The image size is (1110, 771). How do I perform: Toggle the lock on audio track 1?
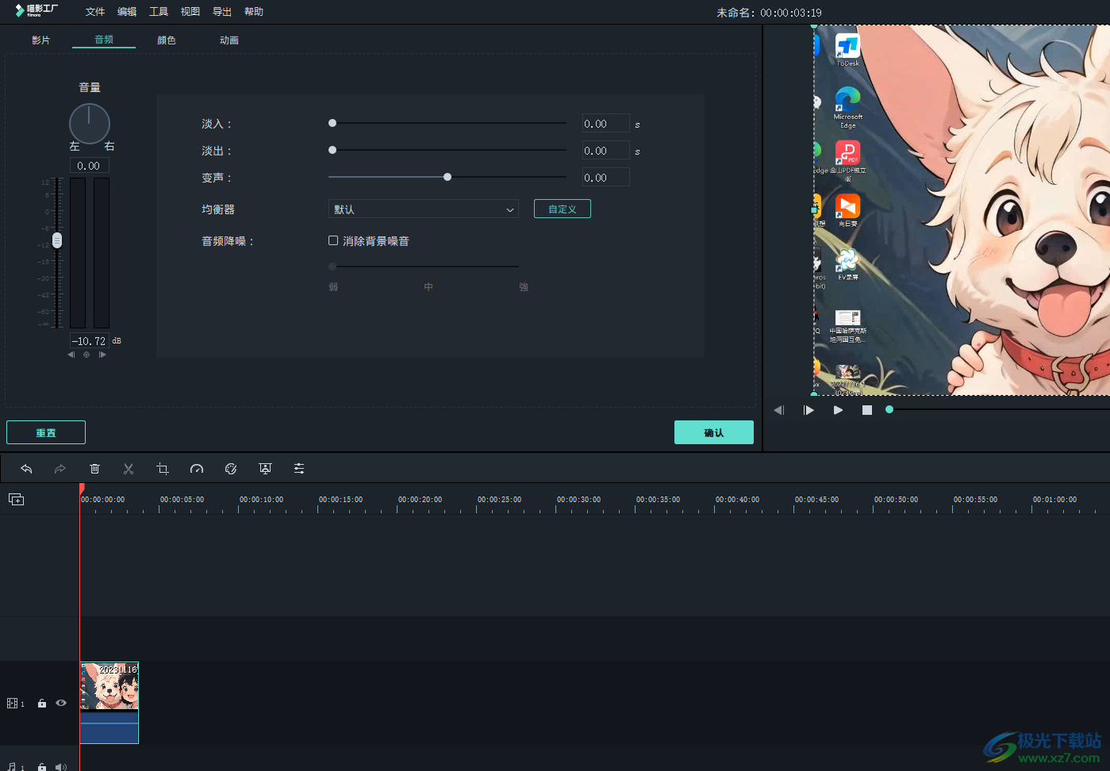click(42, 767)
